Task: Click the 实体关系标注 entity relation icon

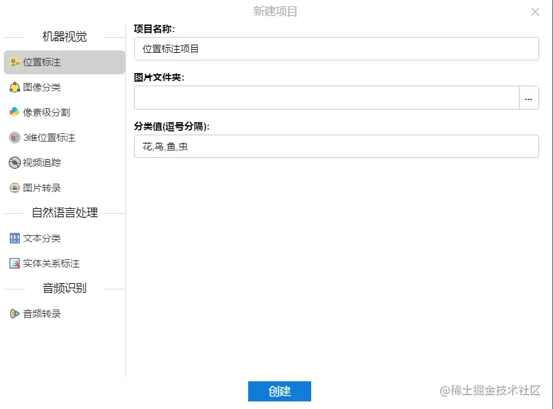Action: click(x=14, y=263)
